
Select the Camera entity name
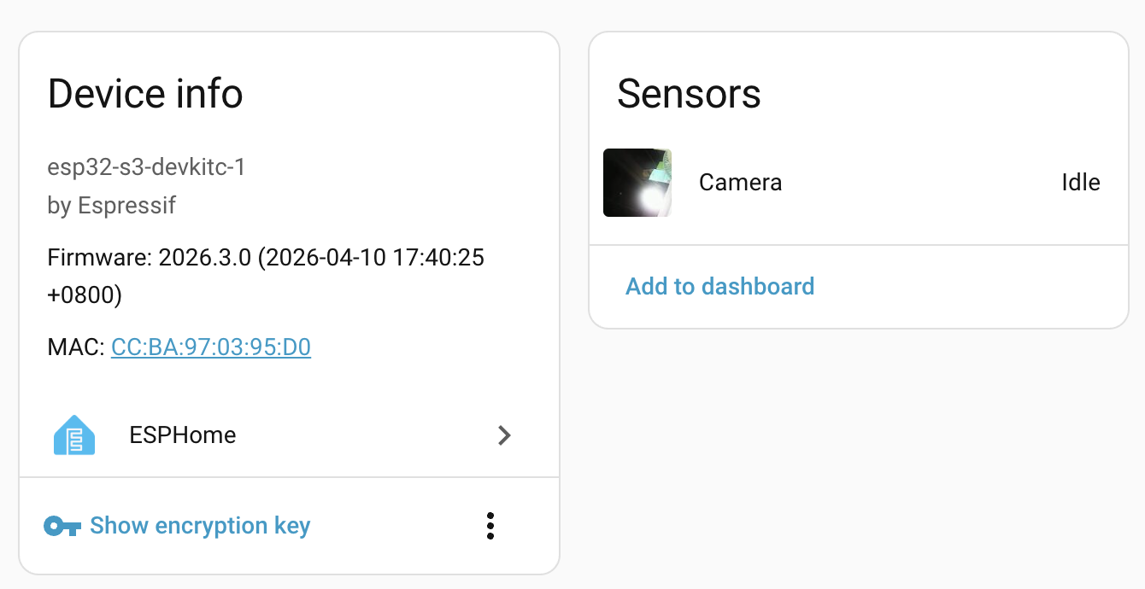click(740, 183)
